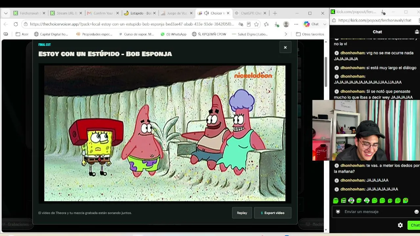This screenshot has height=236, width=420.
Task: Reload the current page
Action: [x=16, y=24]
